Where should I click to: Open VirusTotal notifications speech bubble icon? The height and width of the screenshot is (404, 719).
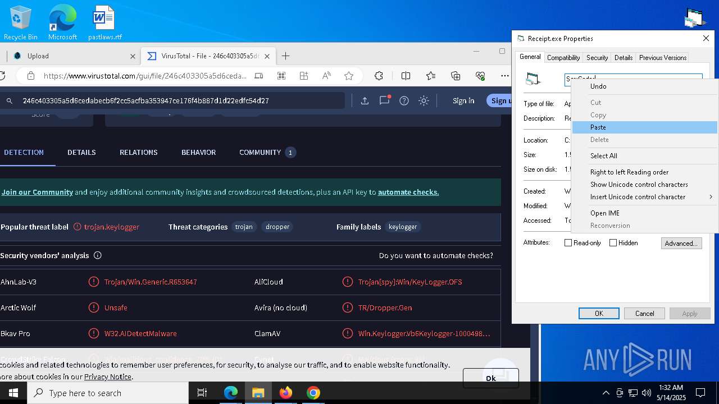click(385, 100)
